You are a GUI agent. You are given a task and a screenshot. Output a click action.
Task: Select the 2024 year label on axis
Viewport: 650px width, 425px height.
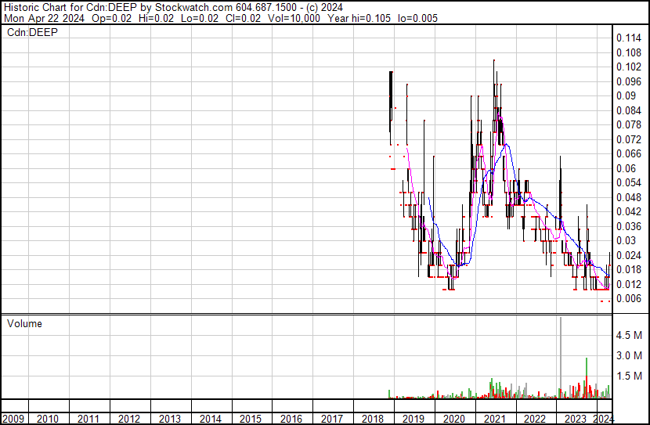coord(603,419)
